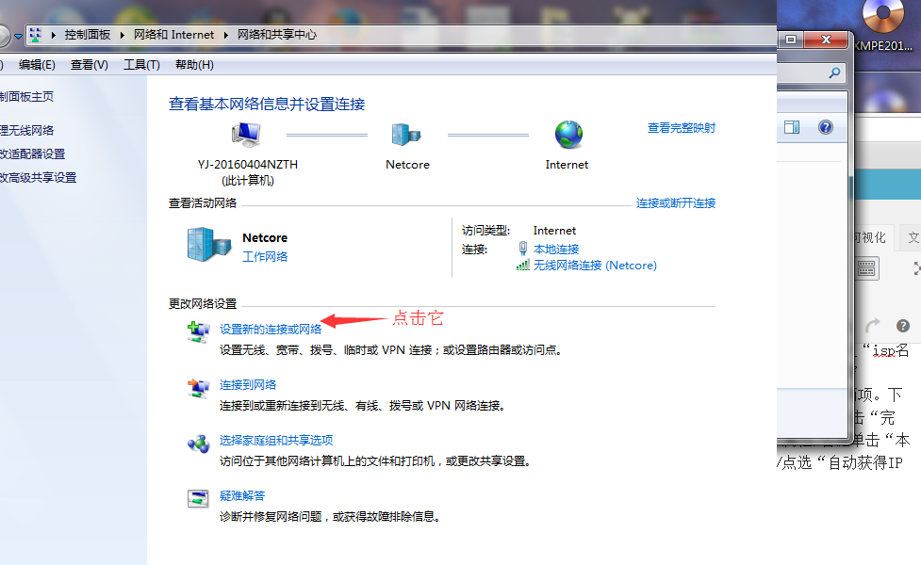Click the Internet globe icon
The width and height of the screenshot is (921, 565).
tap(568, 135)
